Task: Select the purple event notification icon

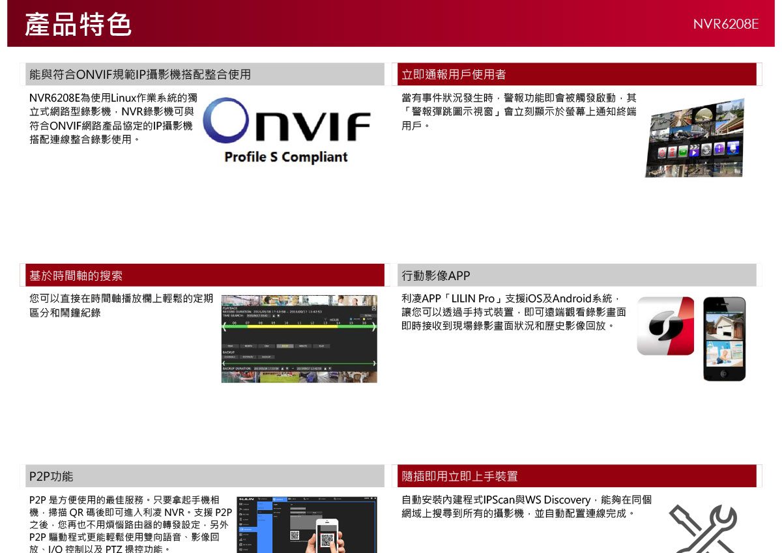Action: tap(718, 149)
